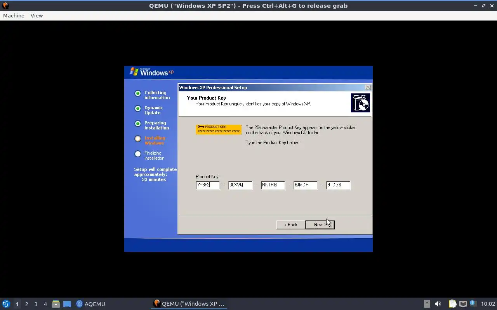Click the removable media eject tray icon

[x=427, y=304]
